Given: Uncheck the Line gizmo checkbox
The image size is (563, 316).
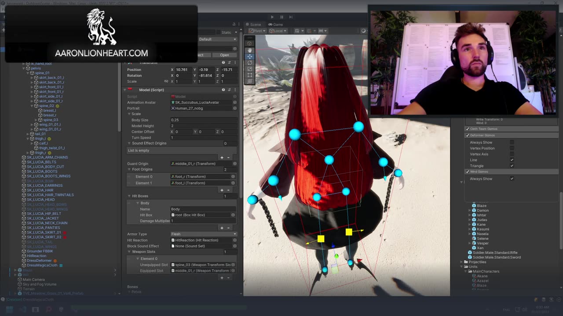Looking at the screenshot, I should (512, 160).
